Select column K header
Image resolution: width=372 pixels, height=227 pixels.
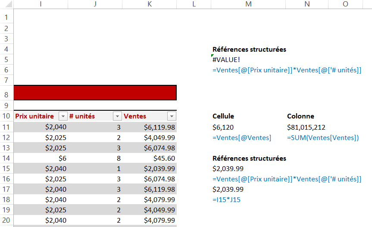[149, 4]
